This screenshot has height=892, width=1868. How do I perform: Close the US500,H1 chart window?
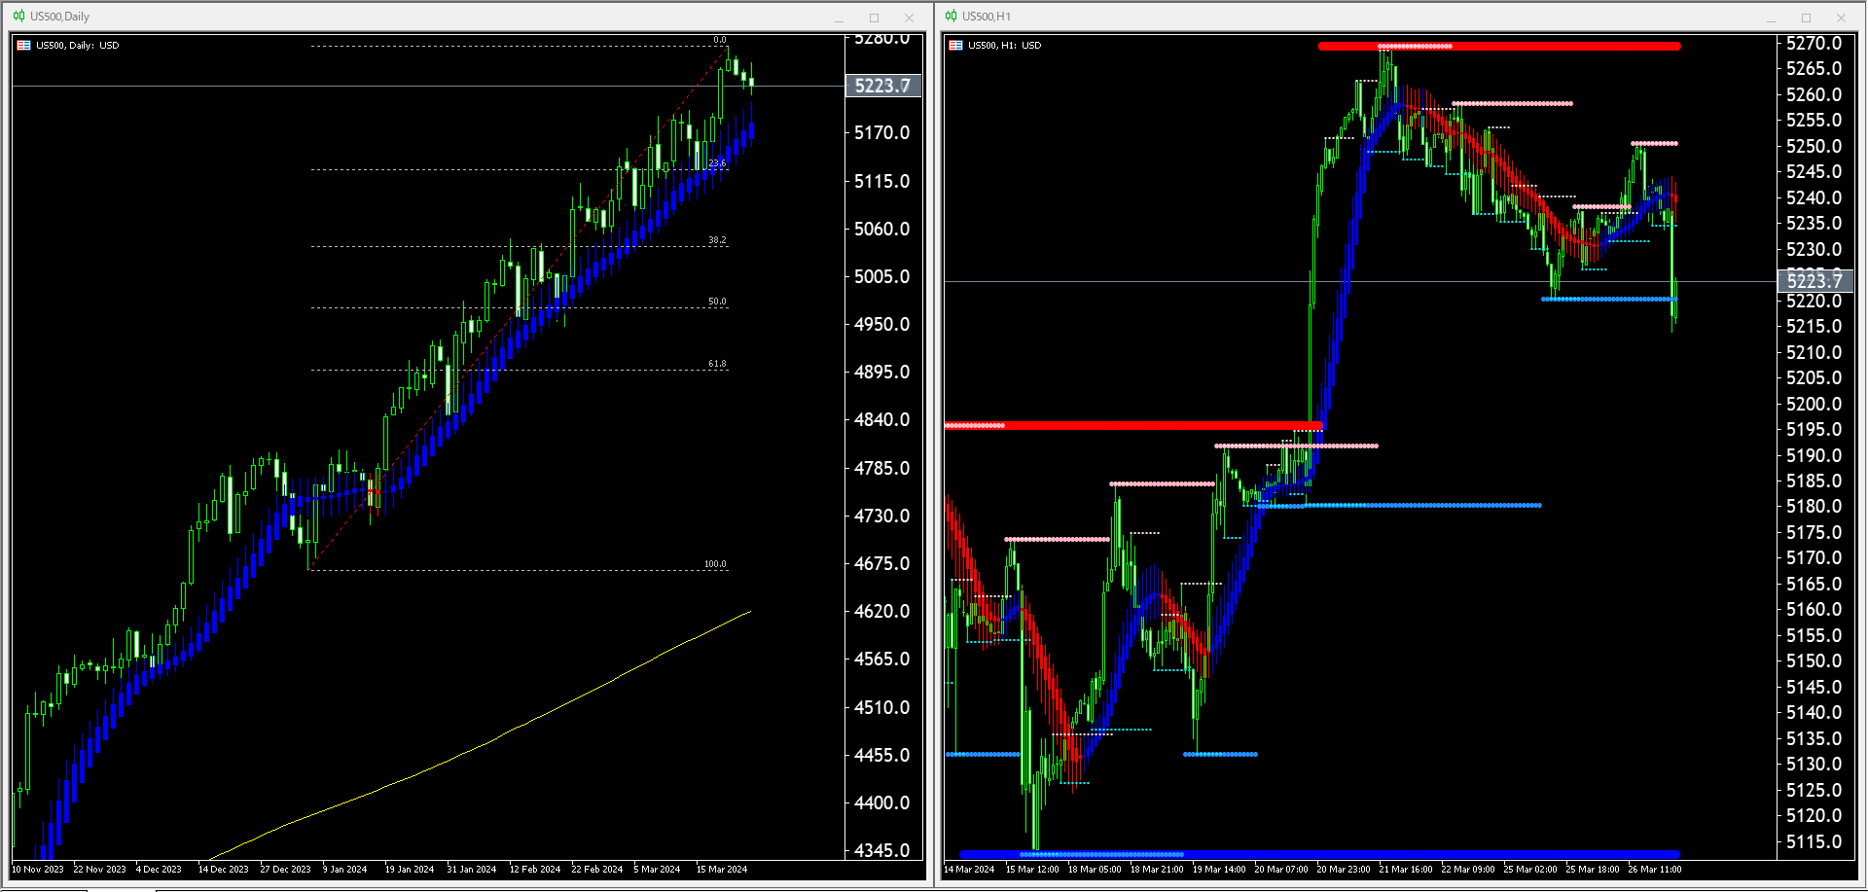pyautogui.click(x=1841, y=18)
